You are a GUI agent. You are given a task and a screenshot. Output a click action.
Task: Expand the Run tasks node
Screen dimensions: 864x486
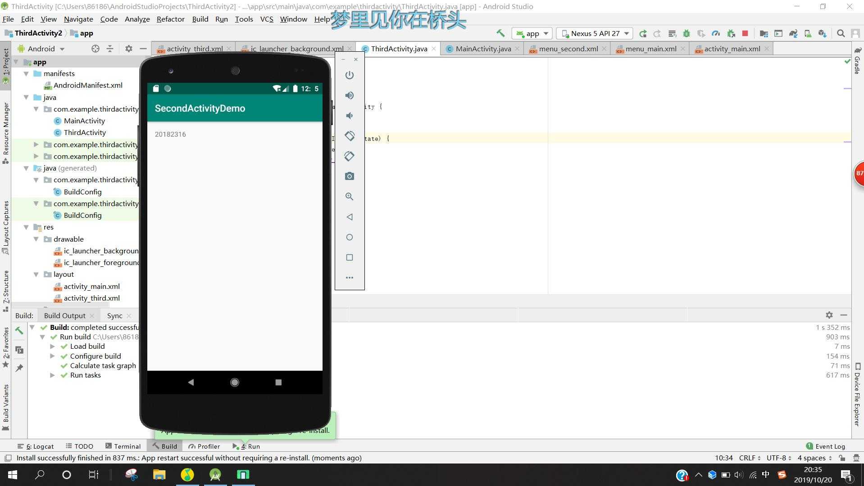53,375
